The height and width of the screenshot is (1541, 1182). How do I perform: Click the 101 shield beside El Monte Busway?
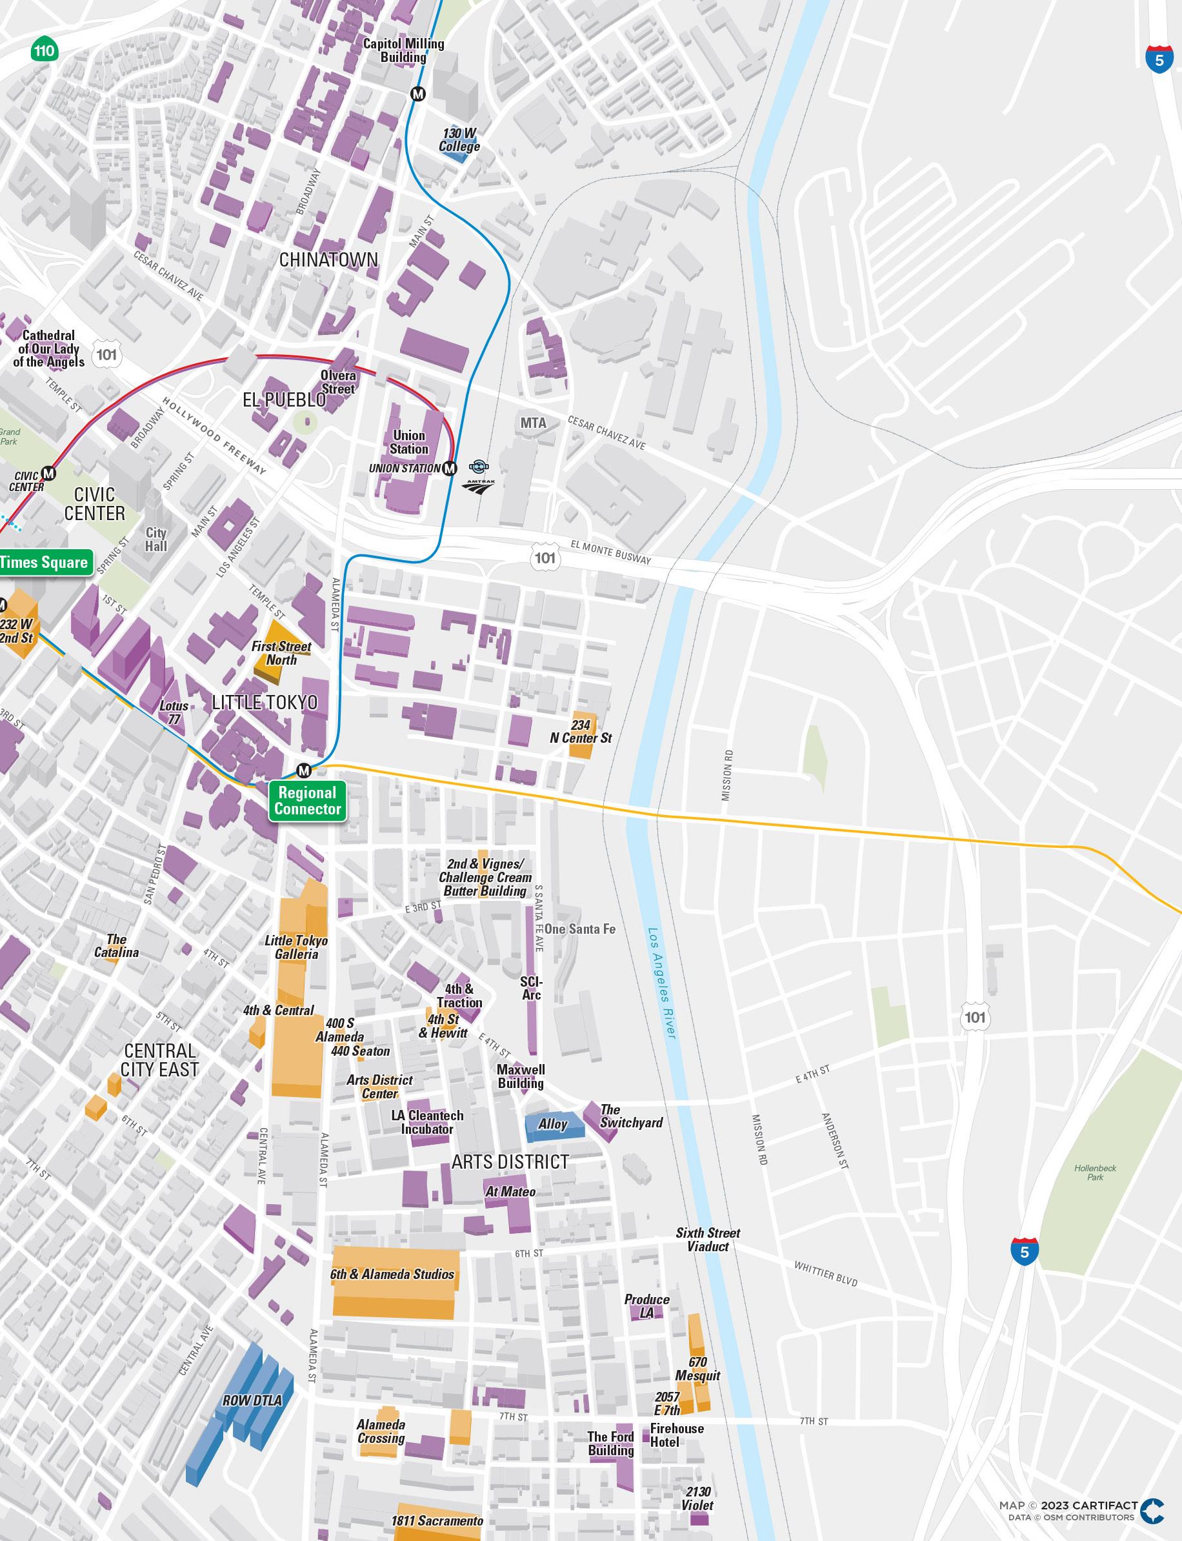pos(545,559)
